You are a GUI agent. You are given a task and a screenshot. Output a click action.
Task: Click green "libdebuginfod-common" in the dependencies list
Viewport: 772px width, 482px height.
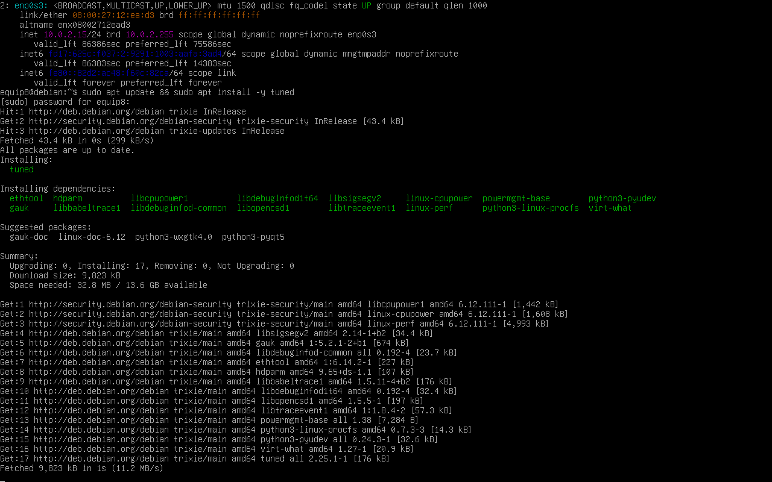click(179, 208)
